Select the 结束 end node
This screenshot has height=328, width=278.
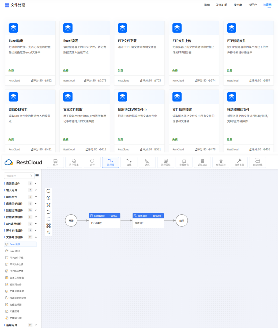pos(182,221)
